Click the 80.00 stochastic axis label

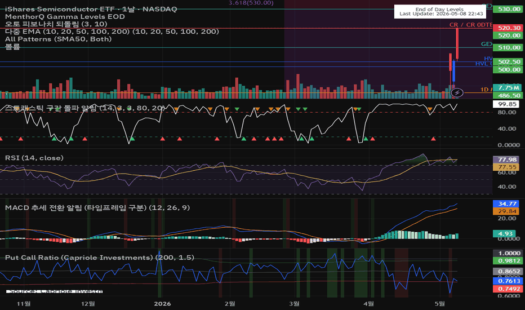pyautogui.click(x=506, y=112)
